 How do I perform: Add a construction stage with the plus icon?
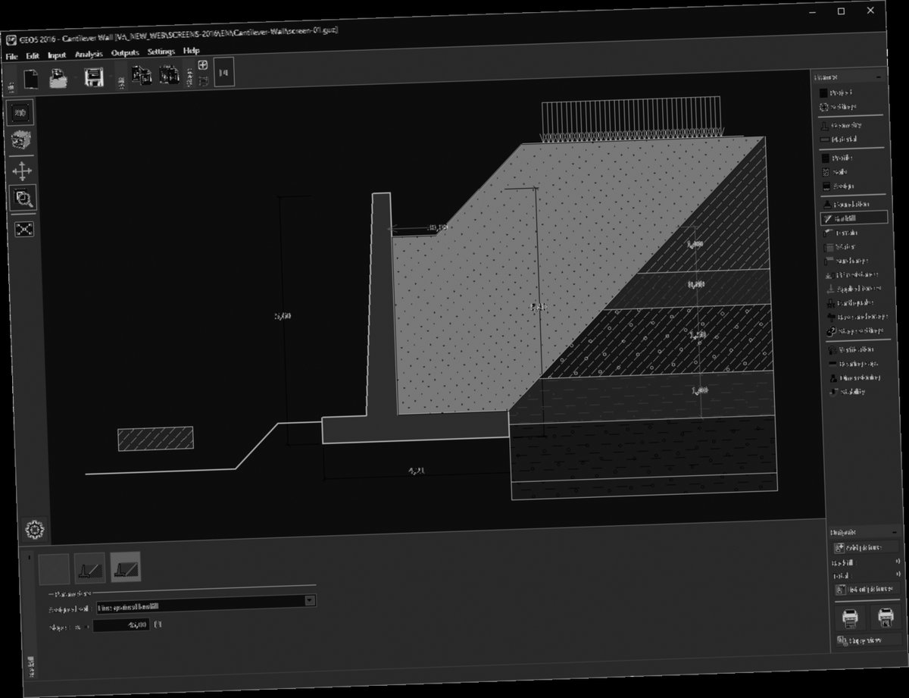pos(203,65)
